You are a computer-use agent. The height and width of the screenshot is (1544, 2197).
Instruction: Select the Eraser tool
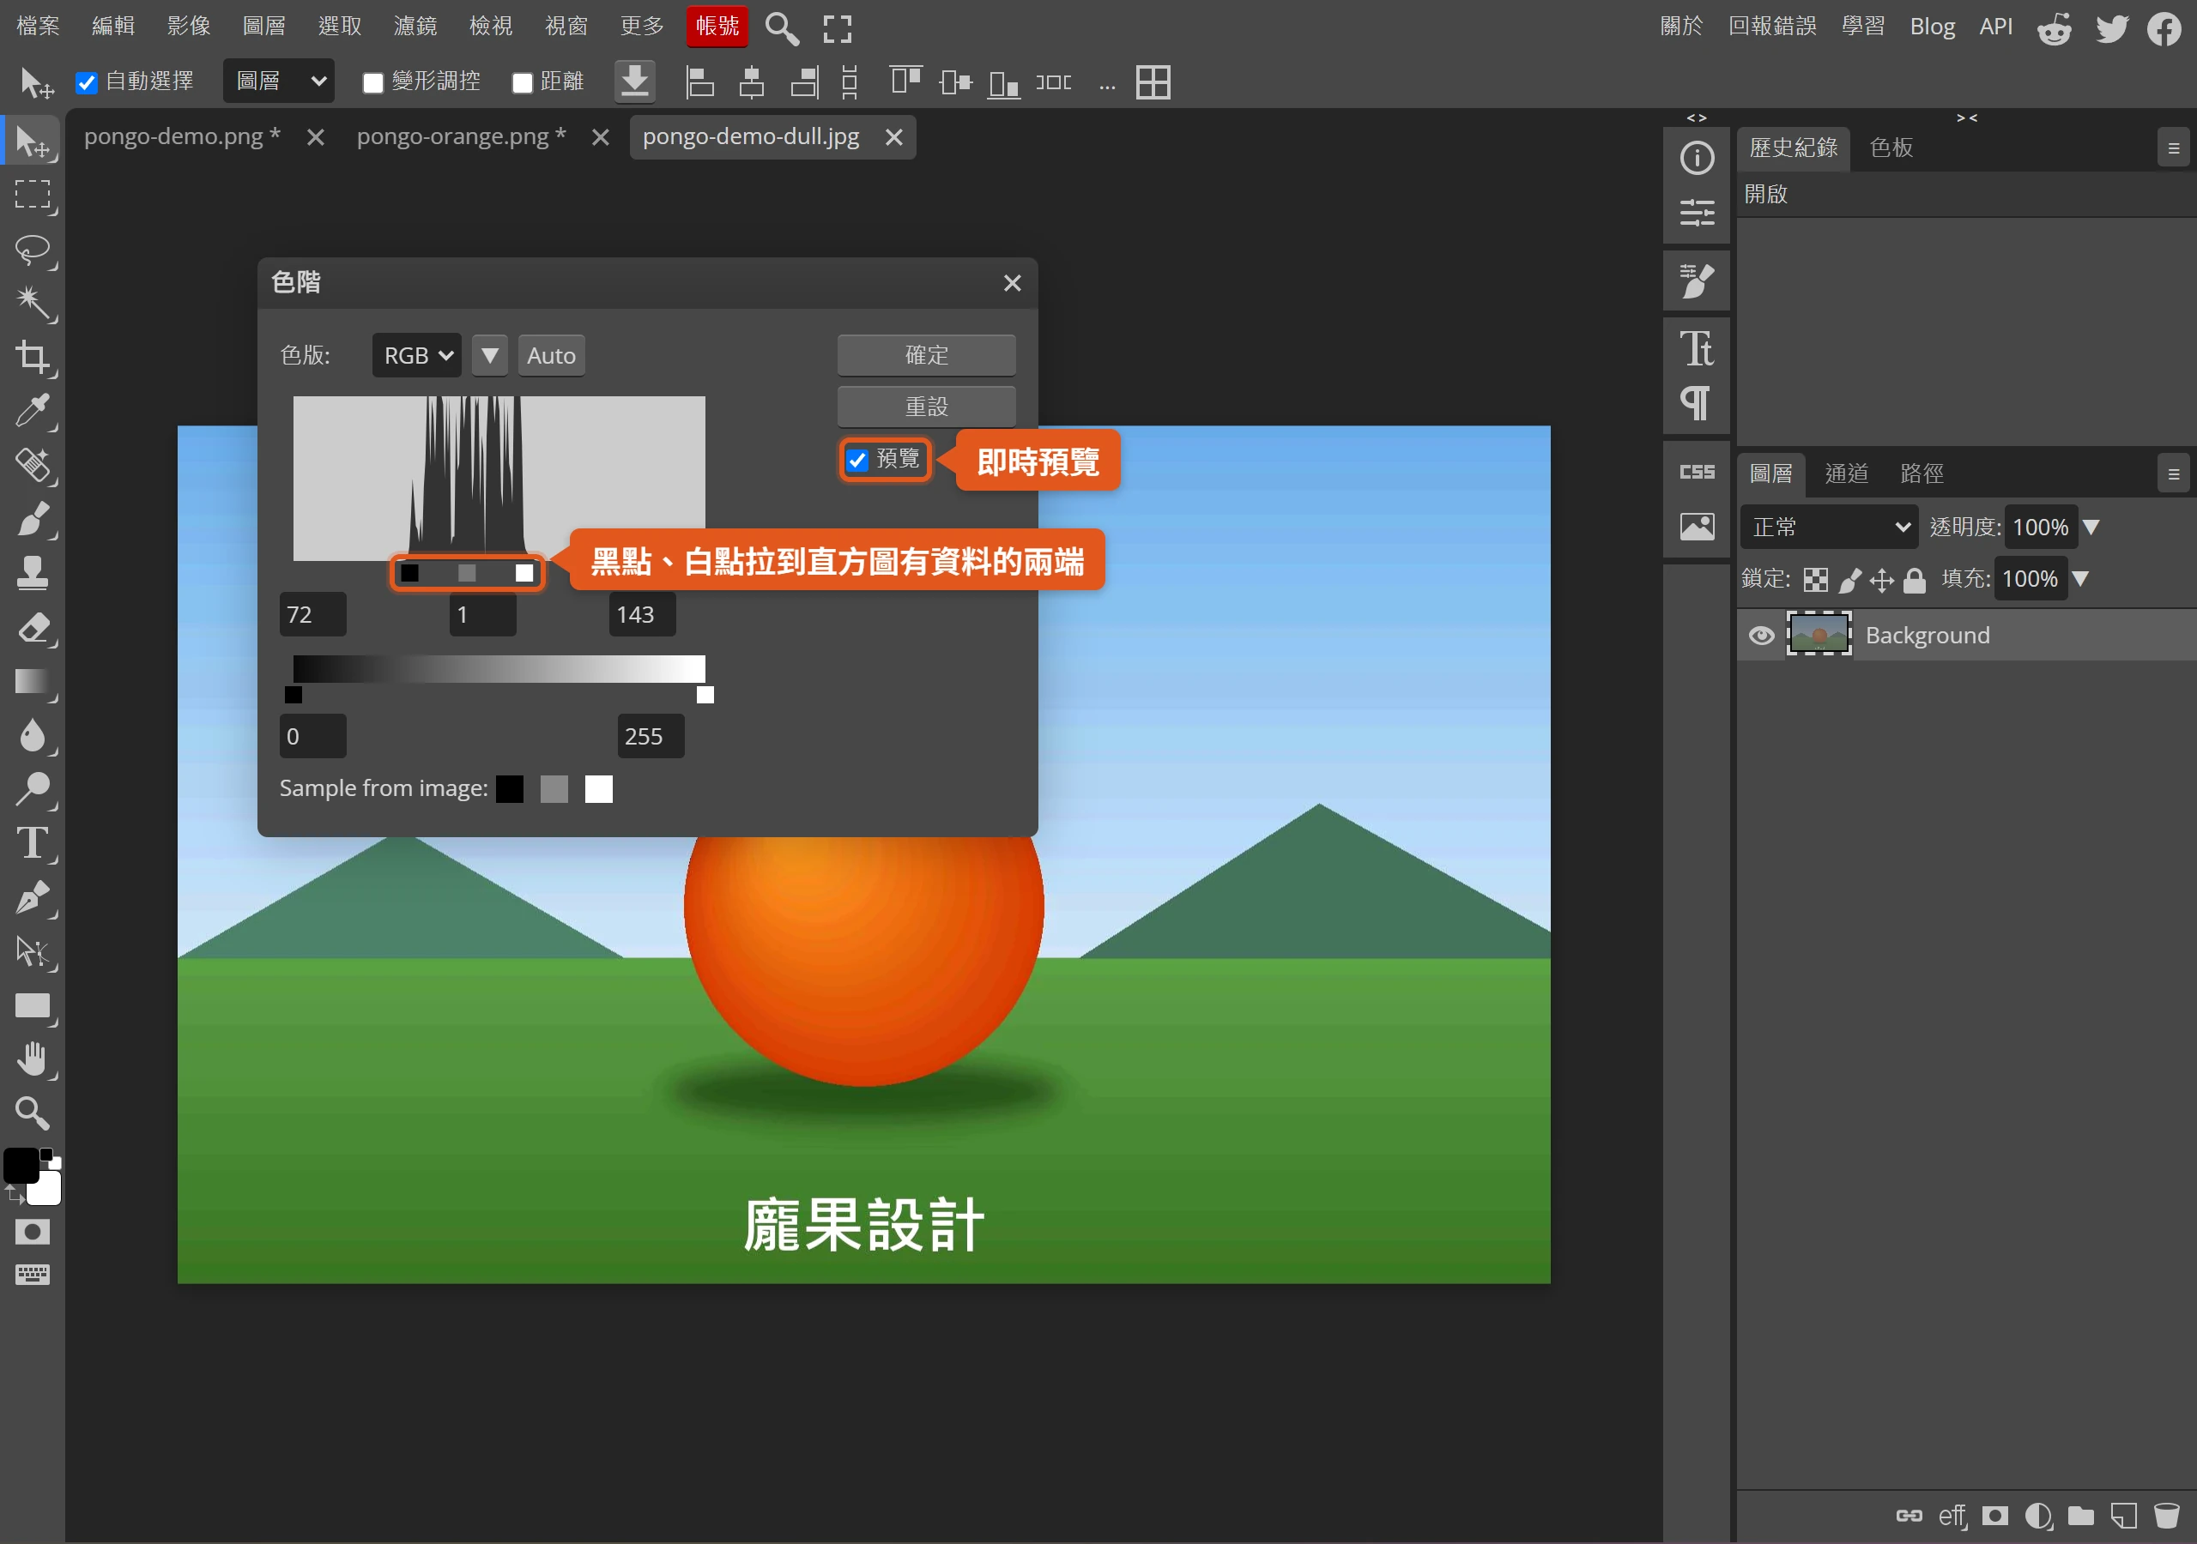pyautogui.click(x=33, y=628)
